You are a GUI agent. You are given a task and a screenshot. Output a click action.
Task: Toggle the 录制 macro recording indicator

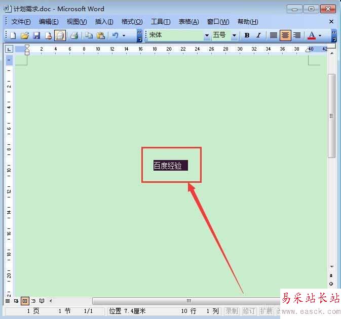(x=232, y=311)
